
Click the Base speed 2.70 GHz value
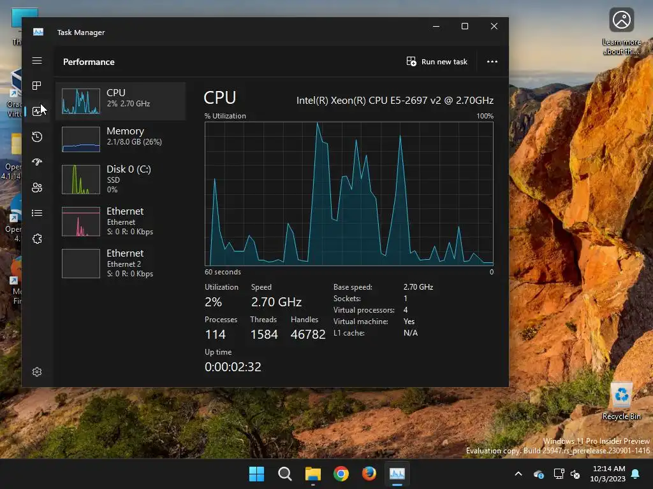pyautogui.click(x=418, y=287)
